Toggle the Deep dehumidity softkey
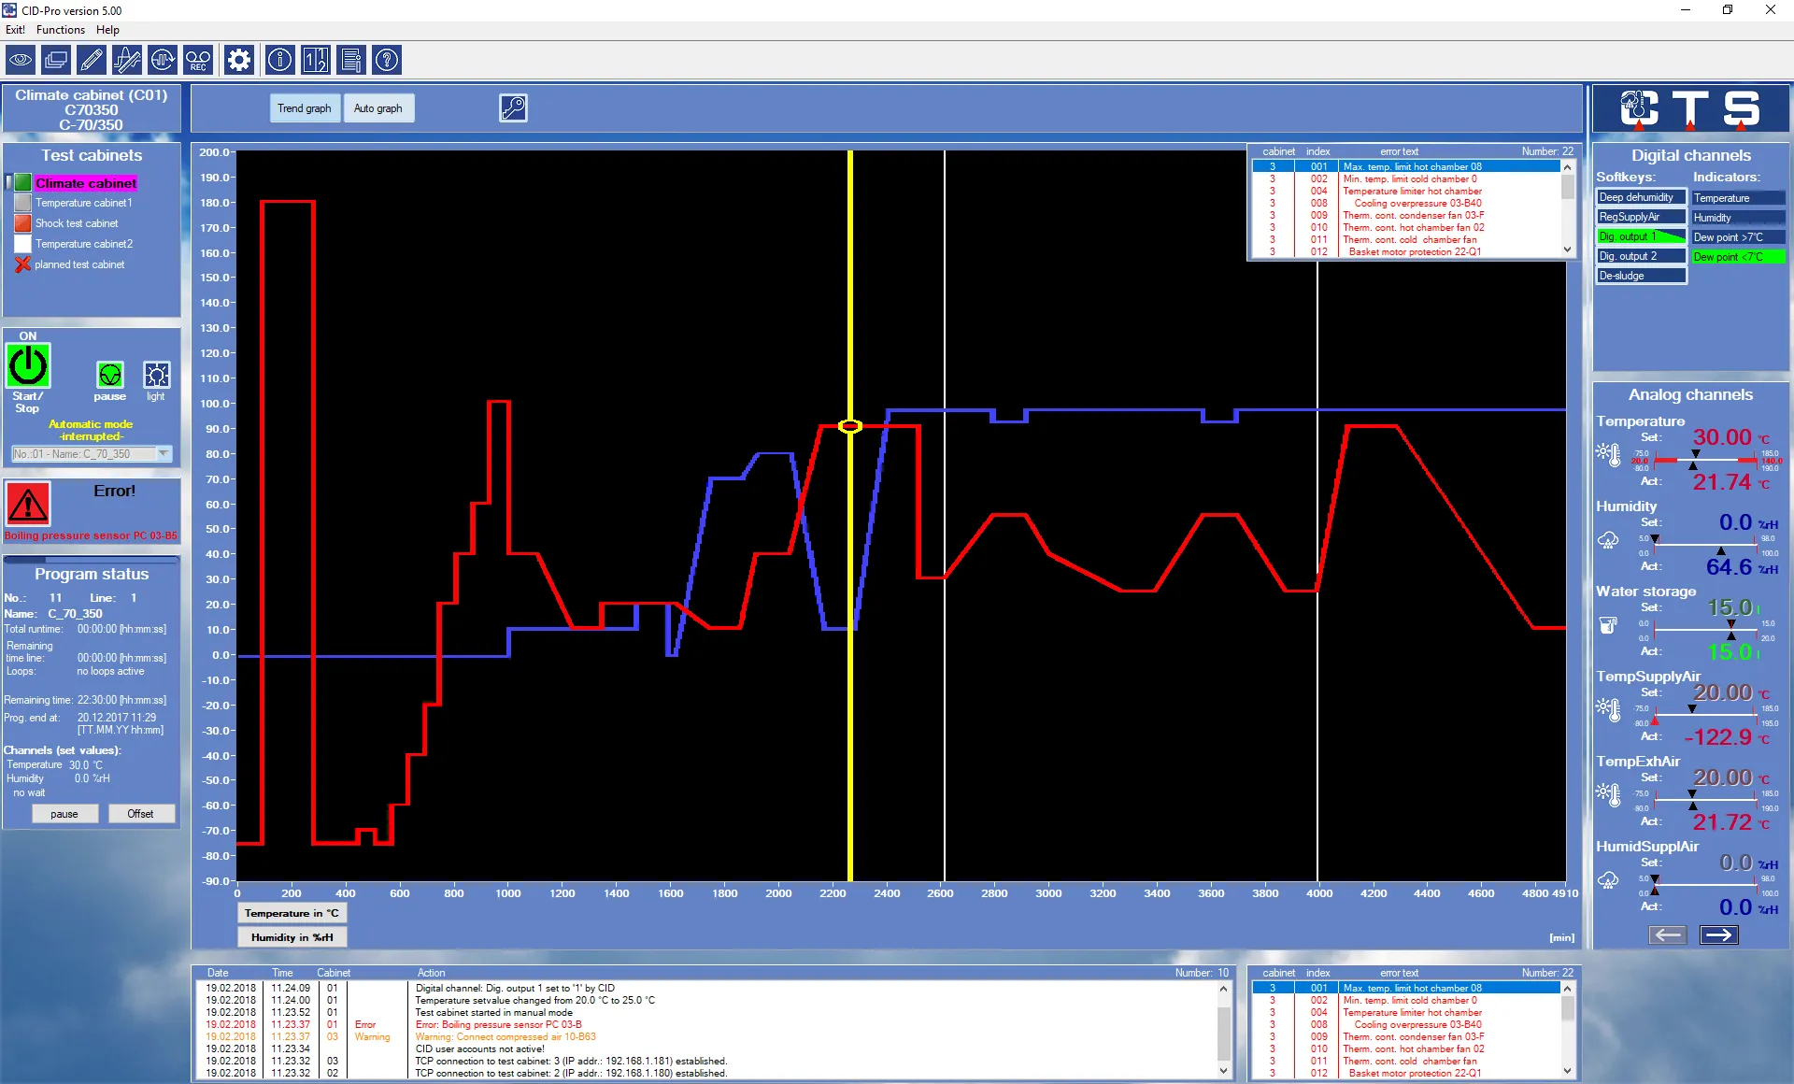Viewport: 1794px width, 1084px height. pyautogui.click(x=1641, y=197)
